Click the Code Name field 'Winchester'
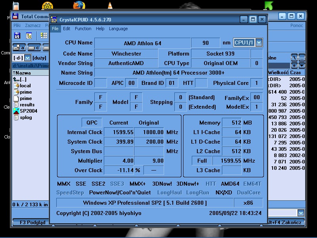The image size is (317, 238). click(126, 54)
